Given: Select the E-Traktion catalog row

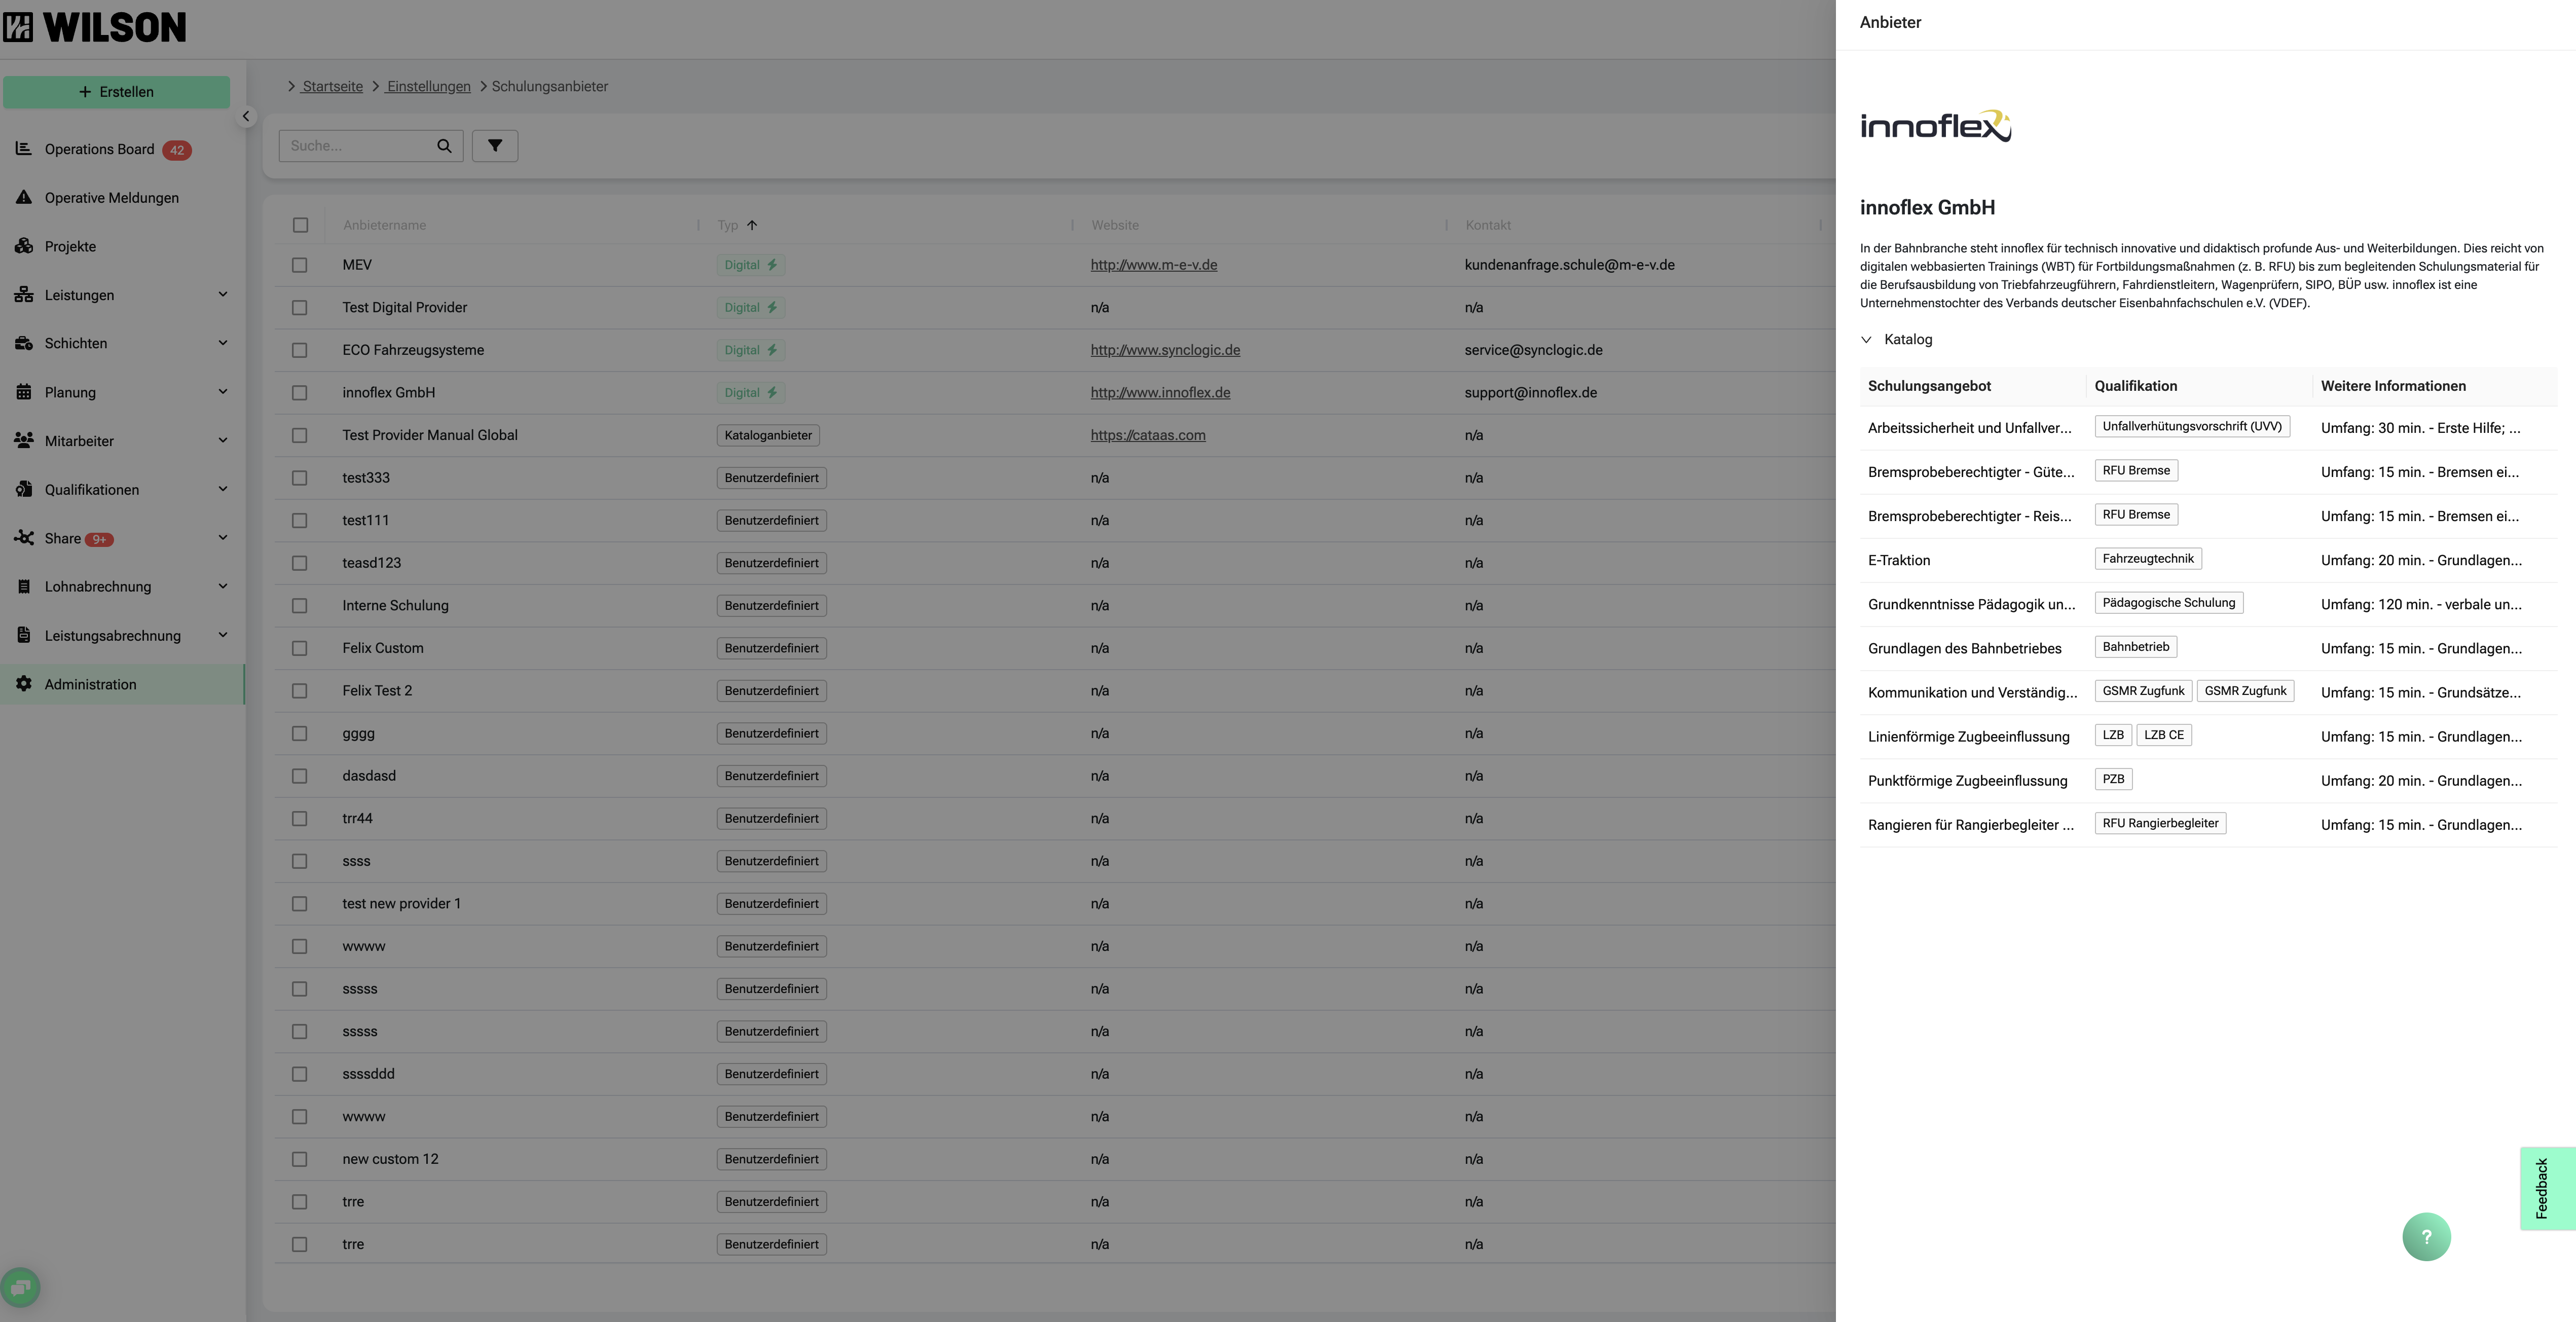Looking at the screenshot, I should (2208, 560).
